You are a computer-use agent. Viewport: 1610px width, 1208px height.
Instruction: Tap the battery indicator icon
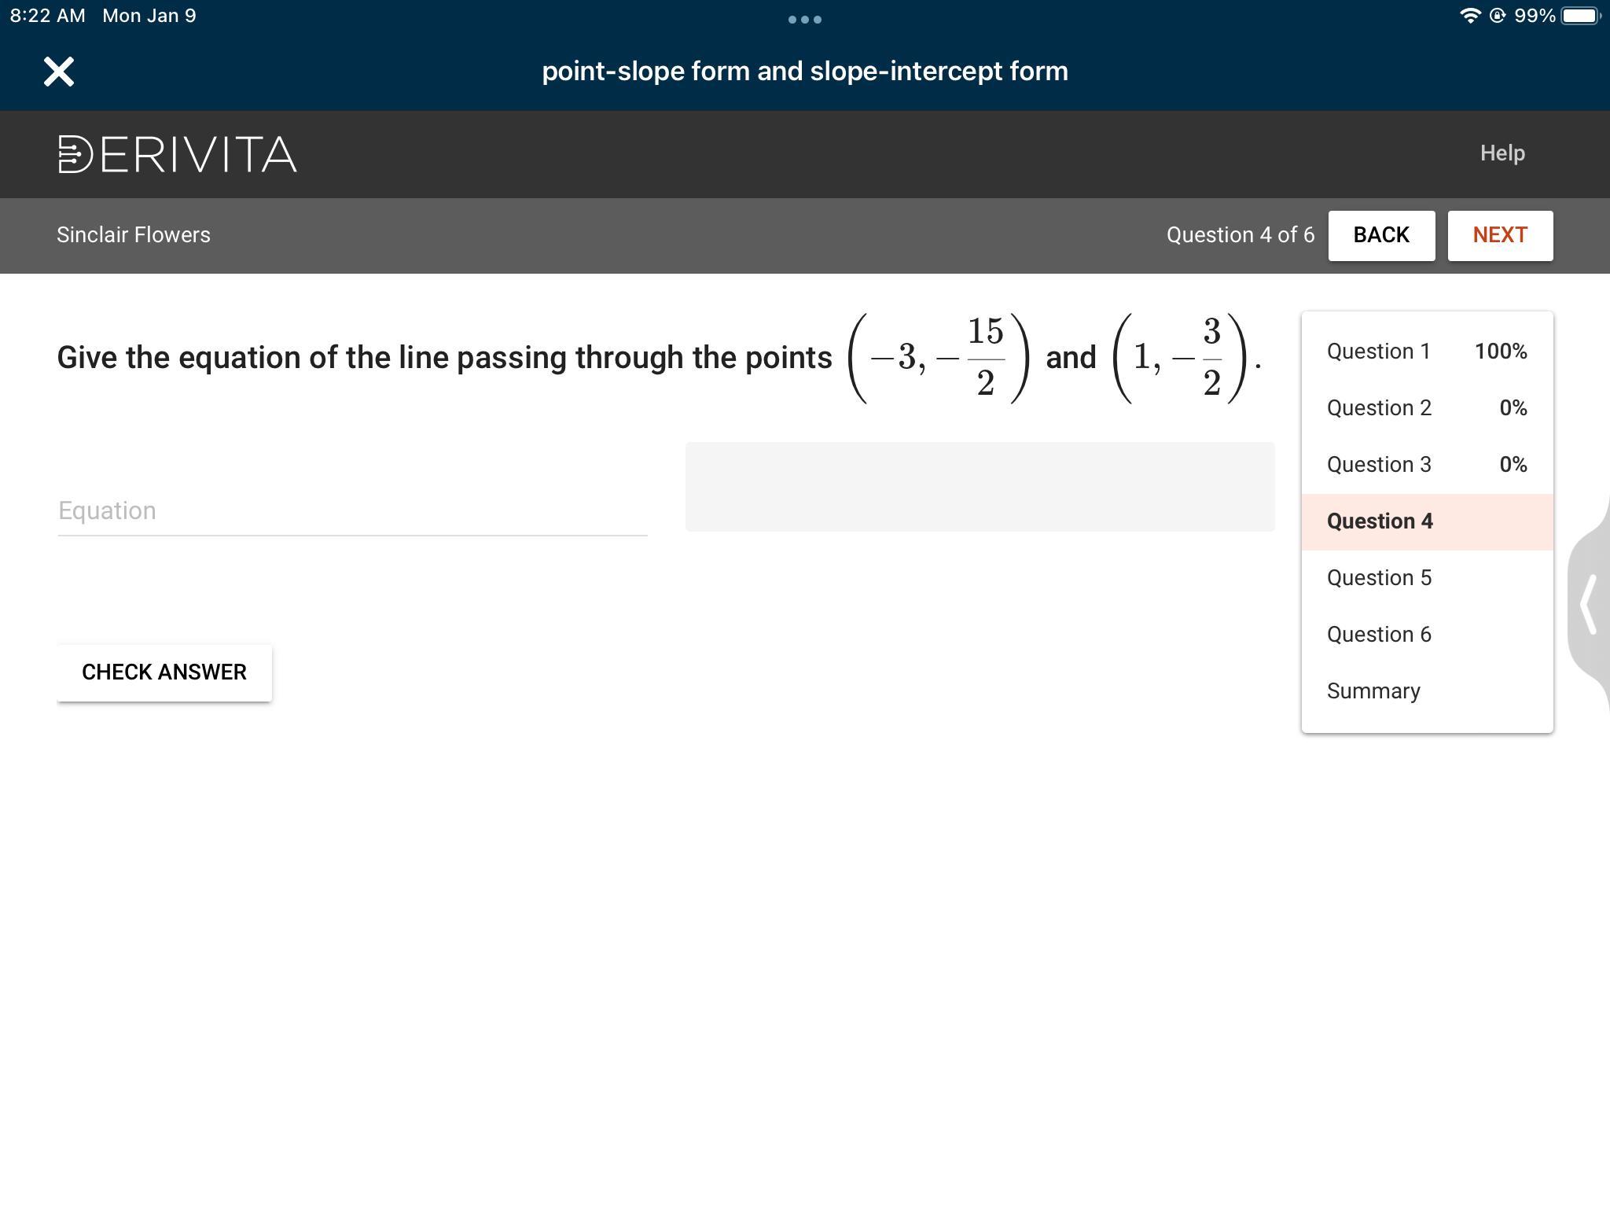pos(1579,16)
